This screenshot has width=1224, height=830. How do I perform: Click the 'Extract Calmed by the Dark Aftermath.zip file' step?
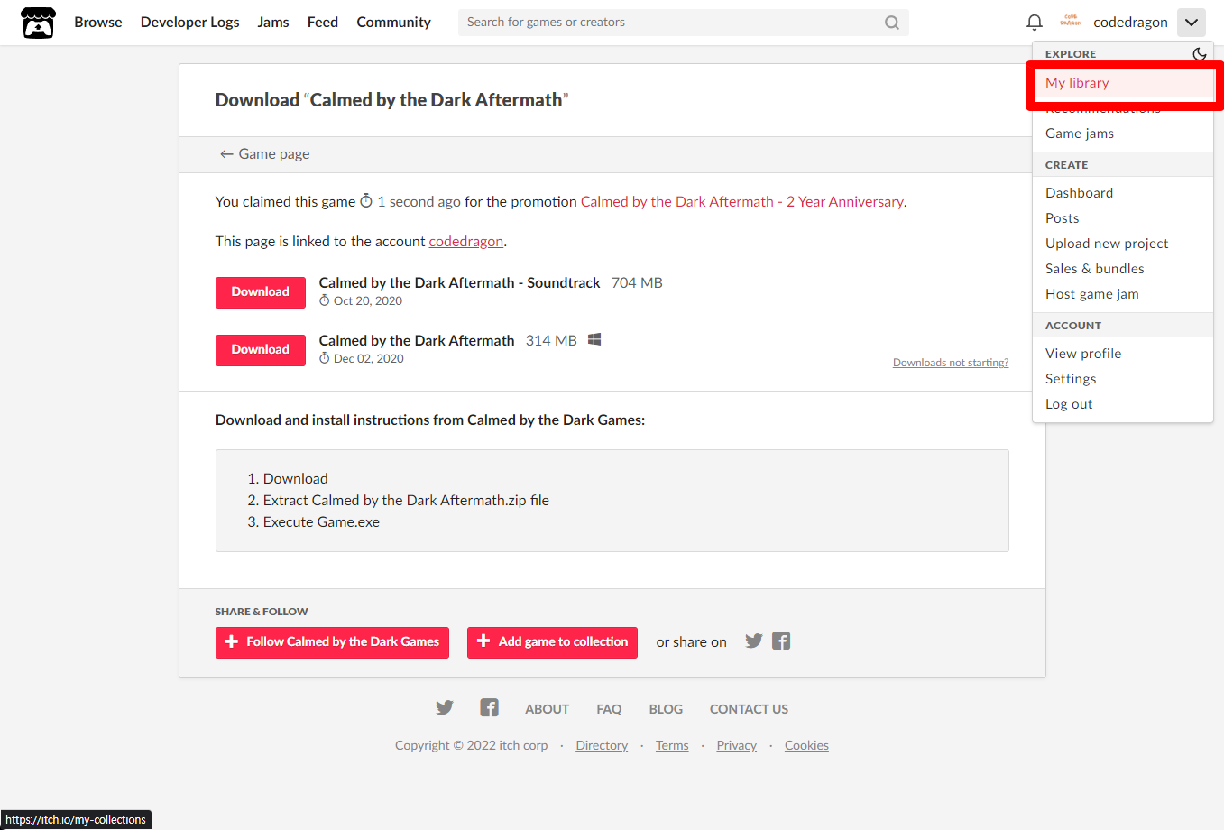coord(406,501)
